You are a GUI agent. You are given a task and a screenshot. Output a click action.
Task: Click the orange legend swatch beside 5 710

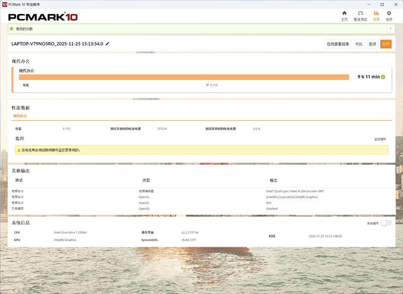(x=207, y=85)
